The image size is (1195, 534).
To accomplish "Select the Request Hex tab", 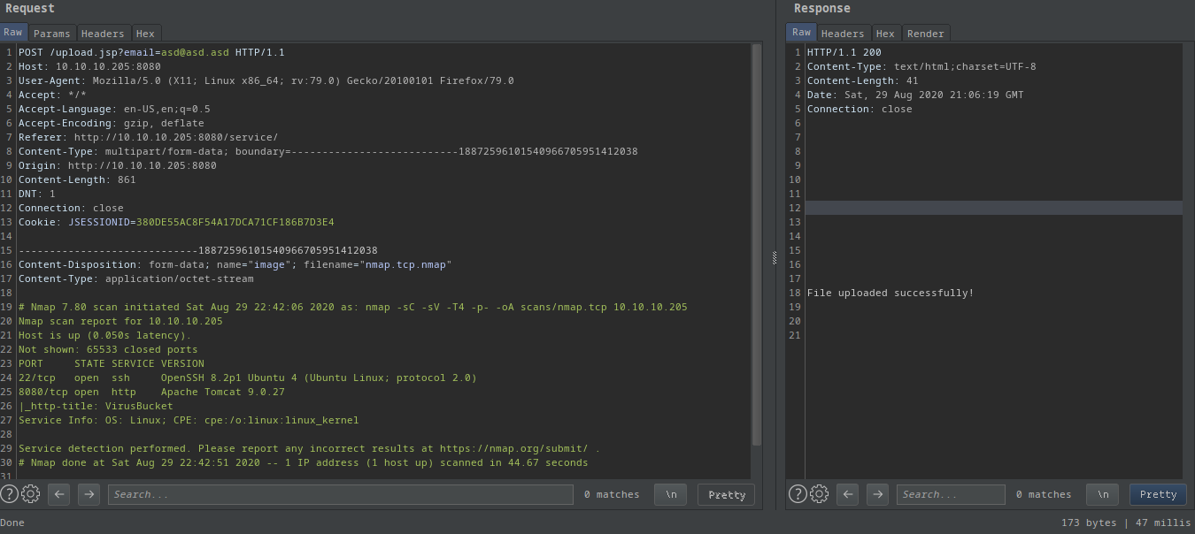I will pos(145,34).
